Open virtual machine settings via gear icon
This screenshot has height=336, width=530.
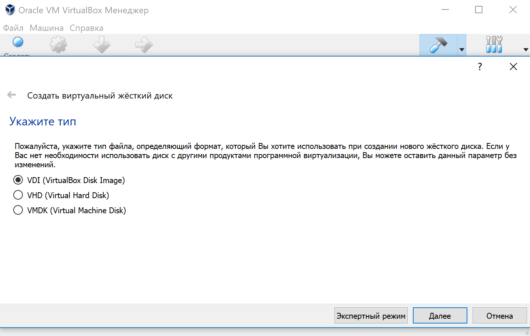pyautogui.click(x=58, y=44)
